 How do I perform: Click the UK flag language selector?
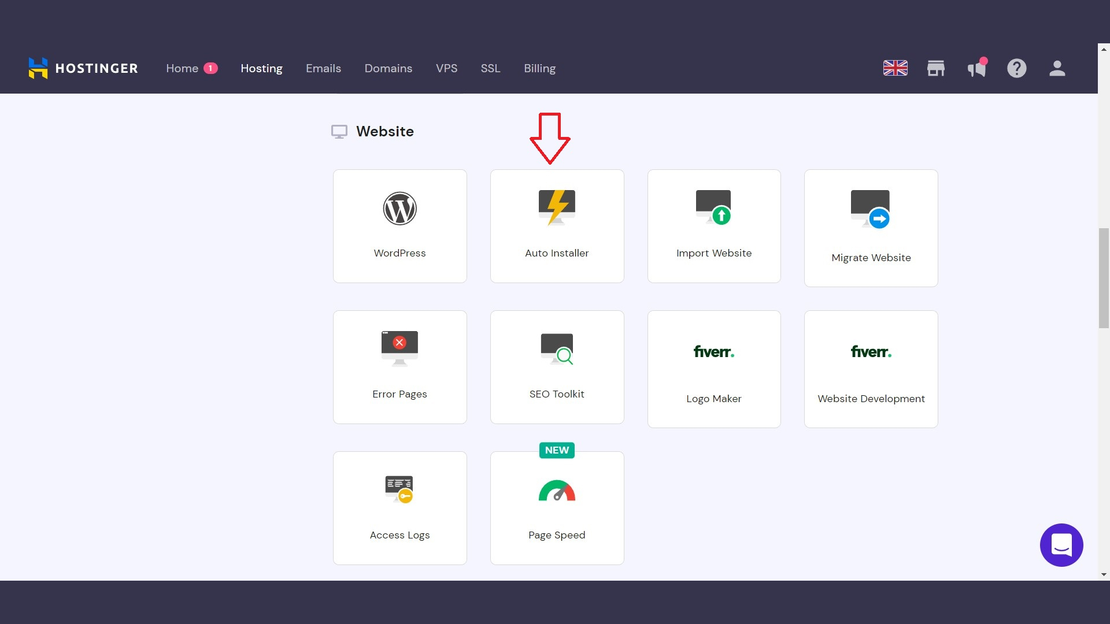(x=895, y=68)
